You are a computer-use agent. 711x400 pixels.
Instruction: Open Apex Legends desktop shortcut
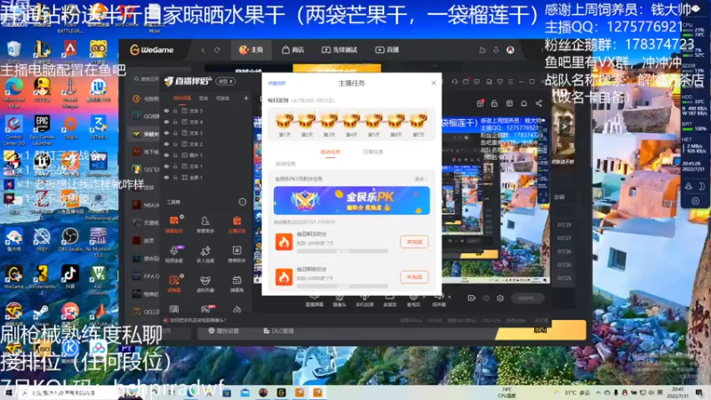(x=70, y=50)
